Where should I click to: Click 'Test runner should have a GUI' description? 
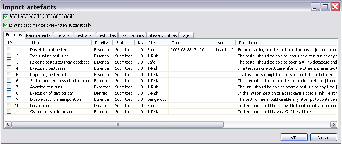tap(276, 112)
